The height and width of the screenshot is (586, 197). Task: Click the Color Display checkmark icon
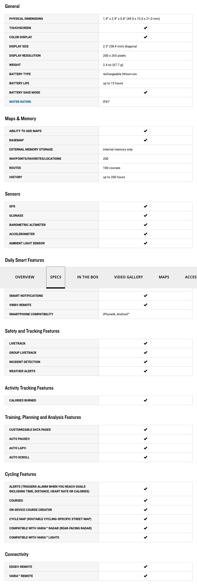click(146, 37)
